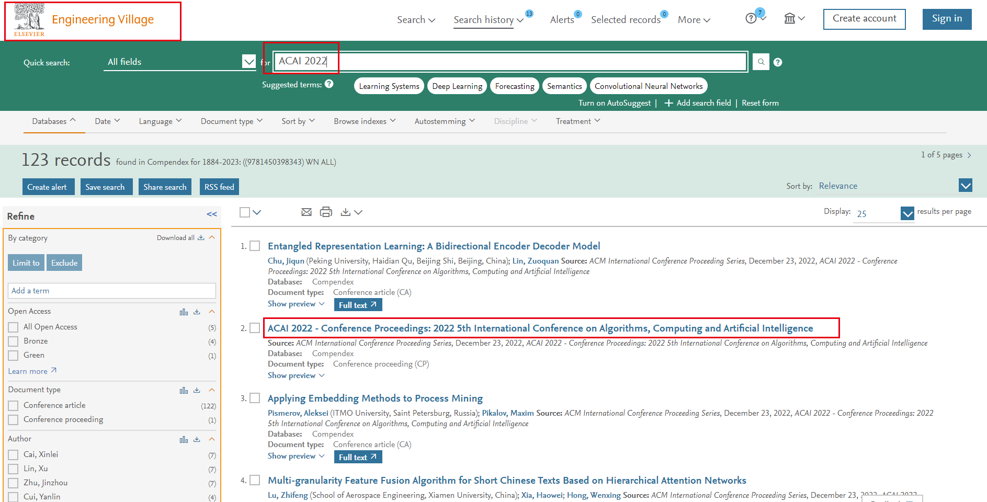The height and width of the screenshot is (502, 987).
Task: Click the quick search text field
Action: (x=510, y=62)
